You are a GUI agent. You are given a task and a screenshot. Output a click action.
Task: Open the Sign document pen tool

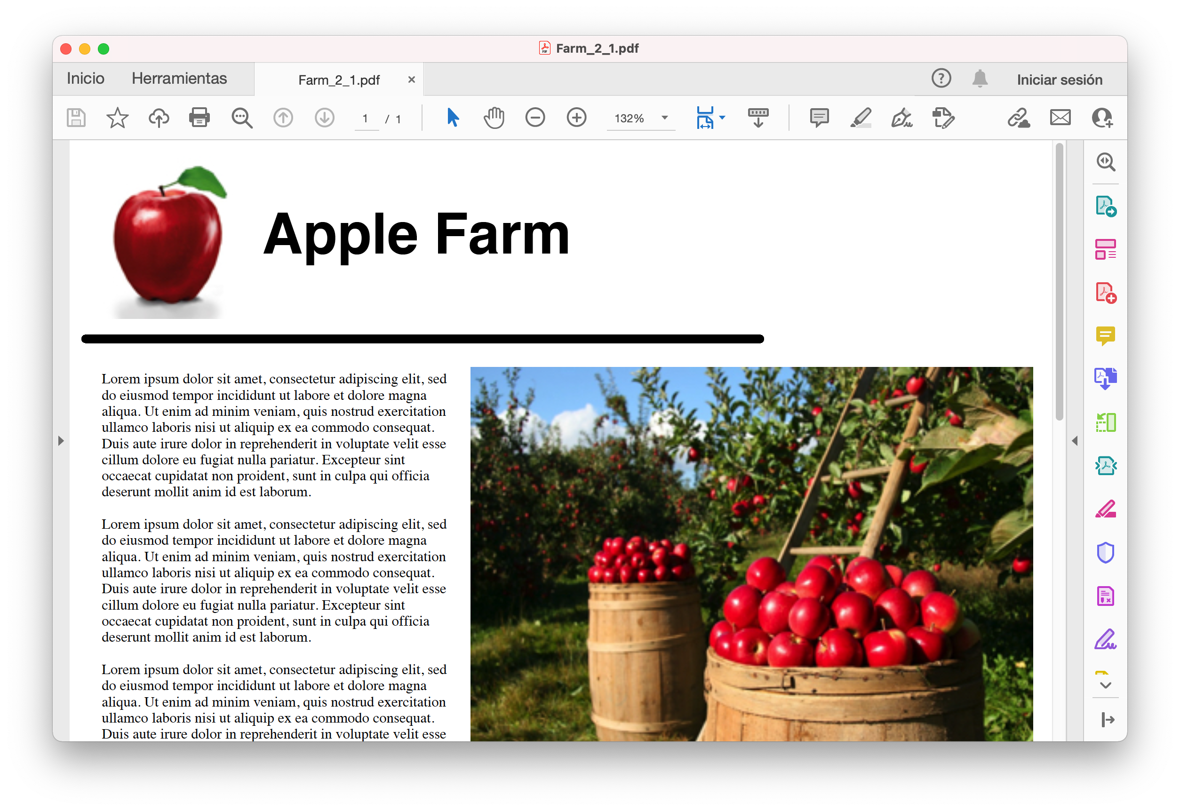click(902, 118)
